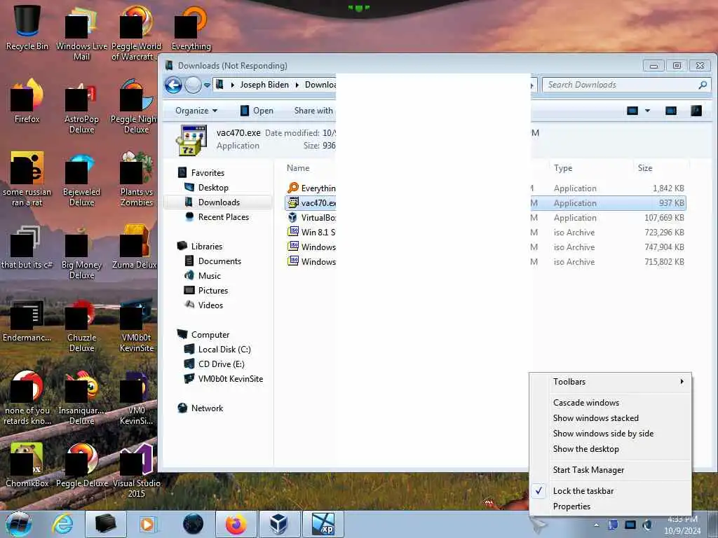
Task: Open the Everything desktop icon
Action: pos(191,27)
